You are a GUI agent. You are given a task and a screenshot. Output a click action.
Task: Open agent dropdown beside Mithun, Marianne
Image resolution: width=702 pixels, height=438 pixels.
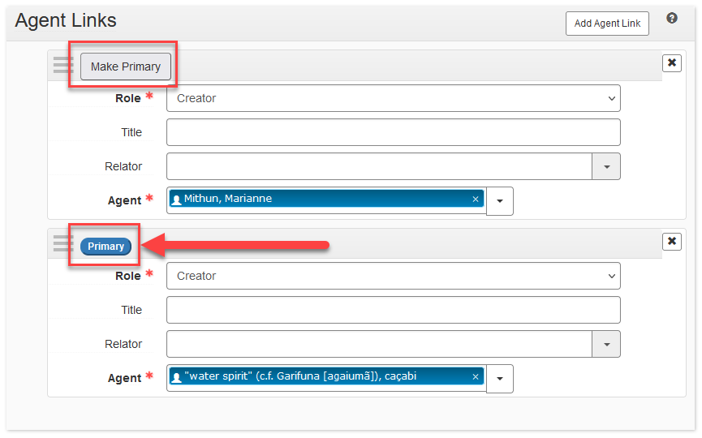[x=500, y=200]
